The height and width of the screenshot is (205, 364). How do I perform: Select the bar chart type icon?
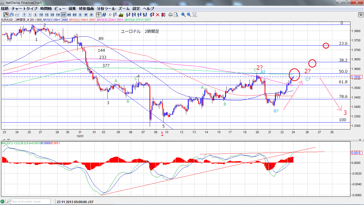pyautogui.click(x=11, y=15)
